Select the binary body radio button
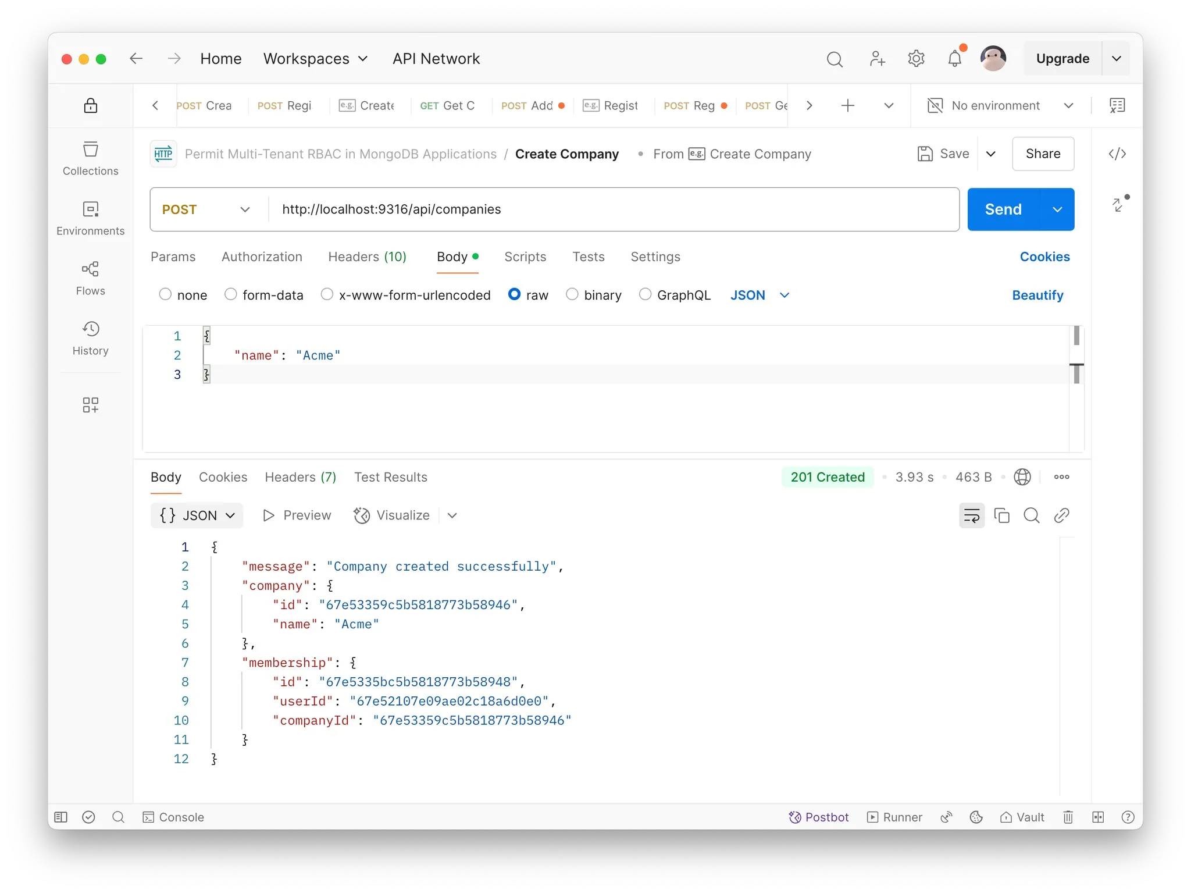 572,295
